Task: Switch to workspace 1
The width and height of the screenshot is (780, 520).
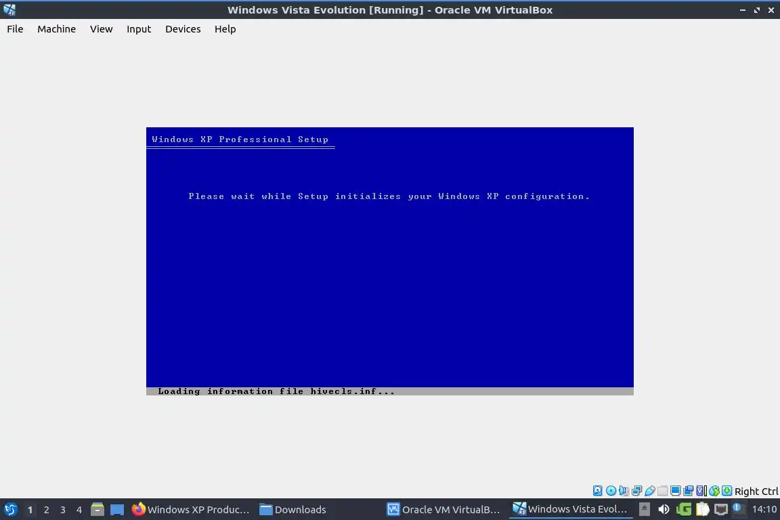Action: tap(30, 510)
